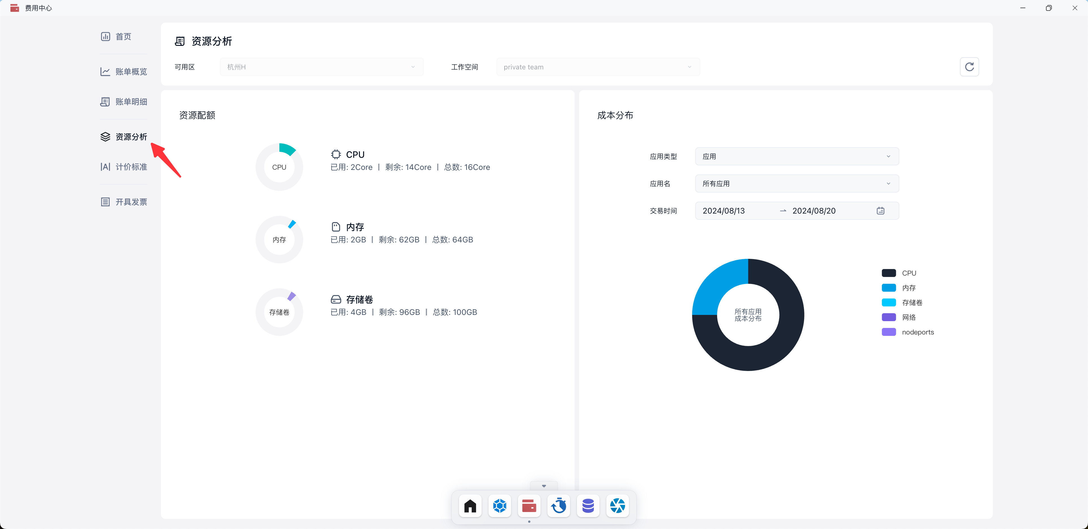
Task: Click the 剩余: 14Core value
Action: pyautogui.click(x=408, y=168)
